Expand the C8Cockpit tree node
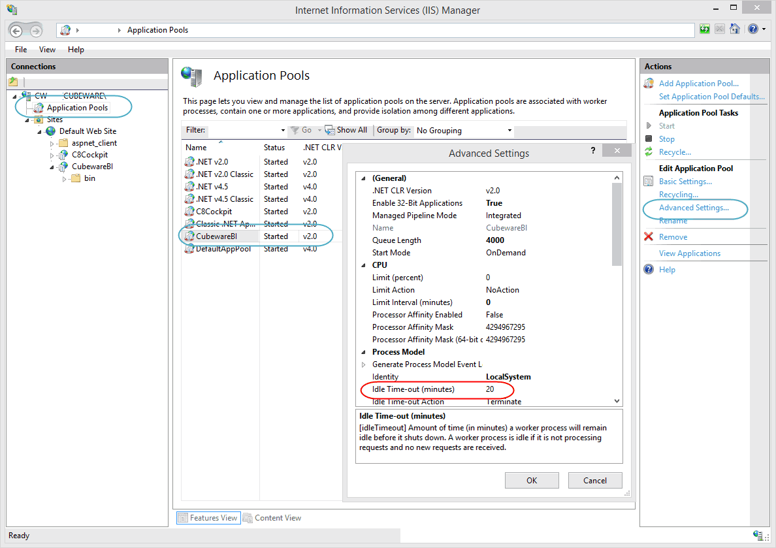The image size is (776, 548). click(x=52, y=155)
